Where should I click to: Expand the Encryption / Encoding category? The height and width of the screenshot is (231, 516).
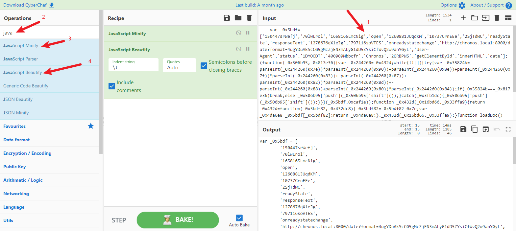[49, 153]
